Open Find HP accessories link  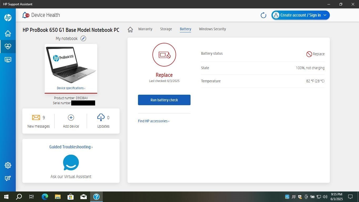pos(154,121)
